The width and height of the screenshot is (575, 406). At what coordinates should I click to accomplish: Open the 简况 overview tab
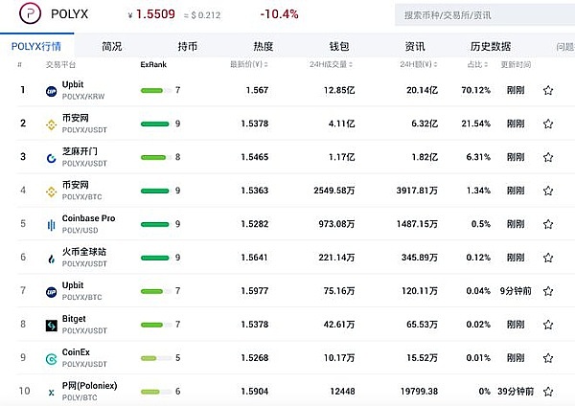point(112,46)
